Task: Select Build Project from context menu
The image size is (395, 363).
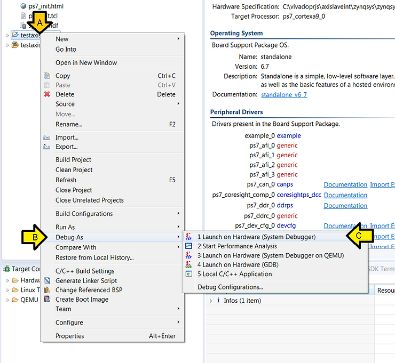Action: [112, 160]
